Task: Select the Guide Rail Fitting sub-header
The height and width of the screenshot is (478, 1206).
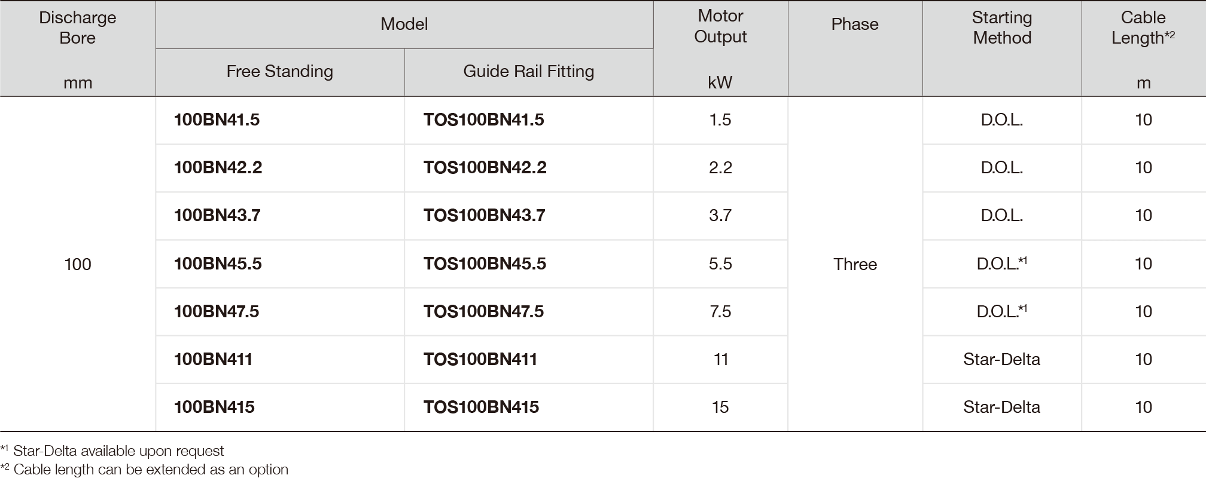Action: [x=528, y=71]
